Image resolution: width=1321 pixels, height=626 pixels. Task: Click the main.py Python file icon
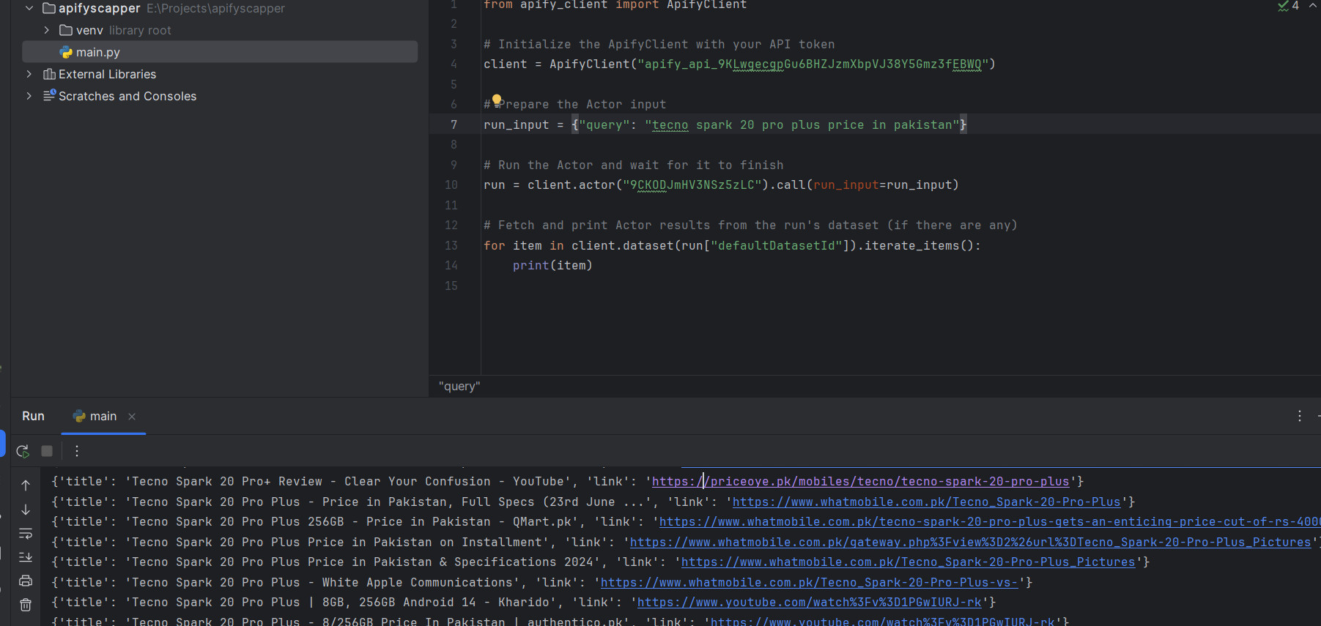[66, 52]
